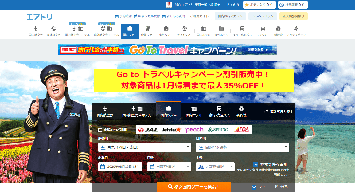Open the 人数を選択 passengers dropdown
Viewport: 355px width, 192px height.
(215, 167)
